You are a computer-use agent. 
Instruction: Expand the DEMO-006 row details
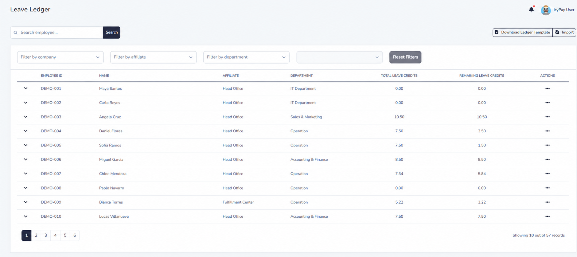click(25, 159)
